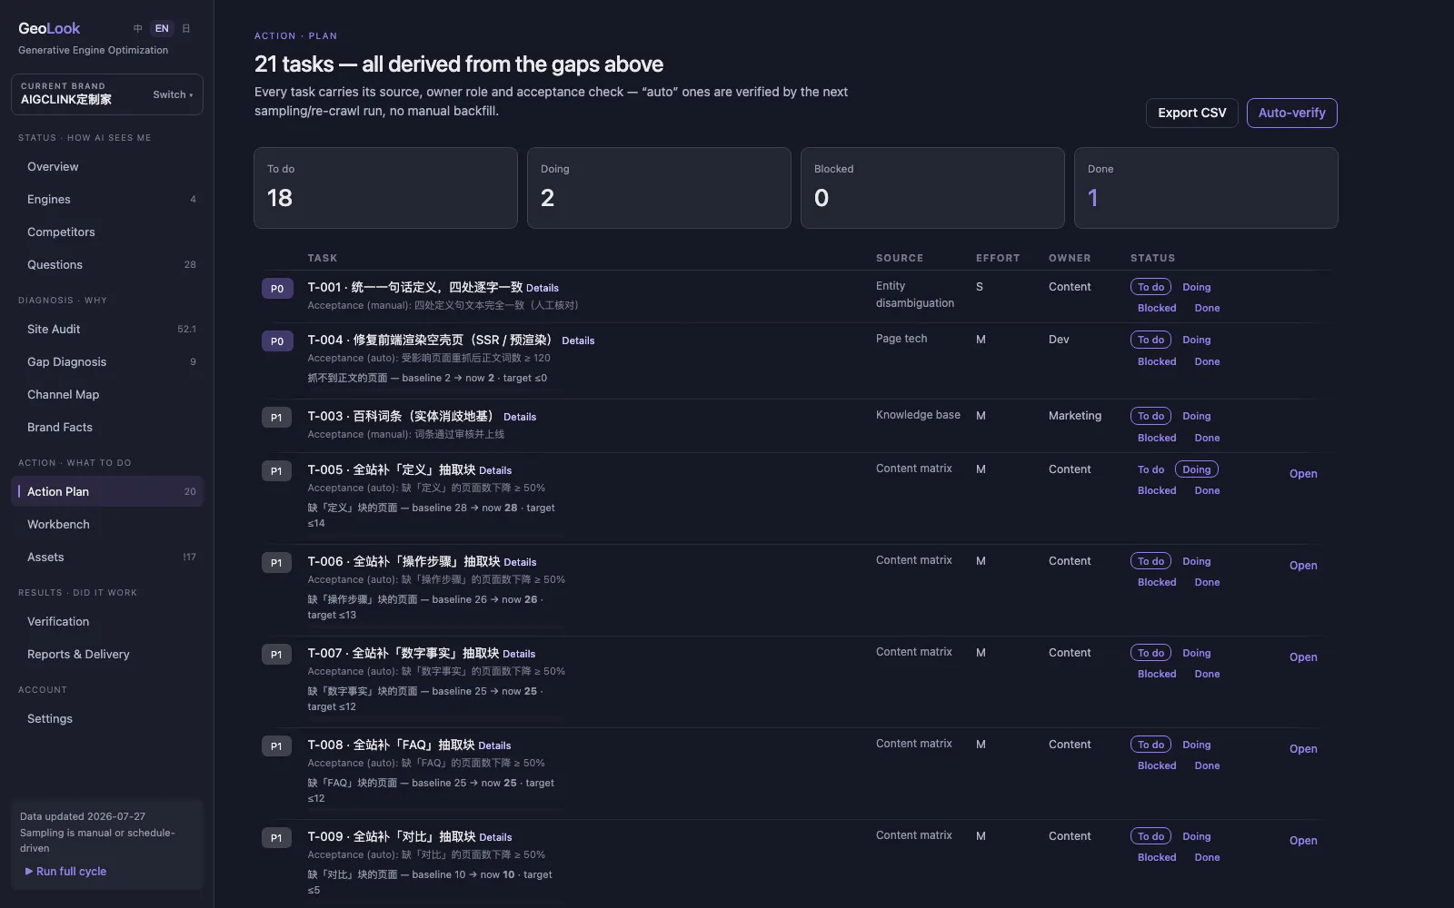Viewport: 1454px width, 908px height.
Task: Select the Doing summary card
Action: tap(659, 188)
